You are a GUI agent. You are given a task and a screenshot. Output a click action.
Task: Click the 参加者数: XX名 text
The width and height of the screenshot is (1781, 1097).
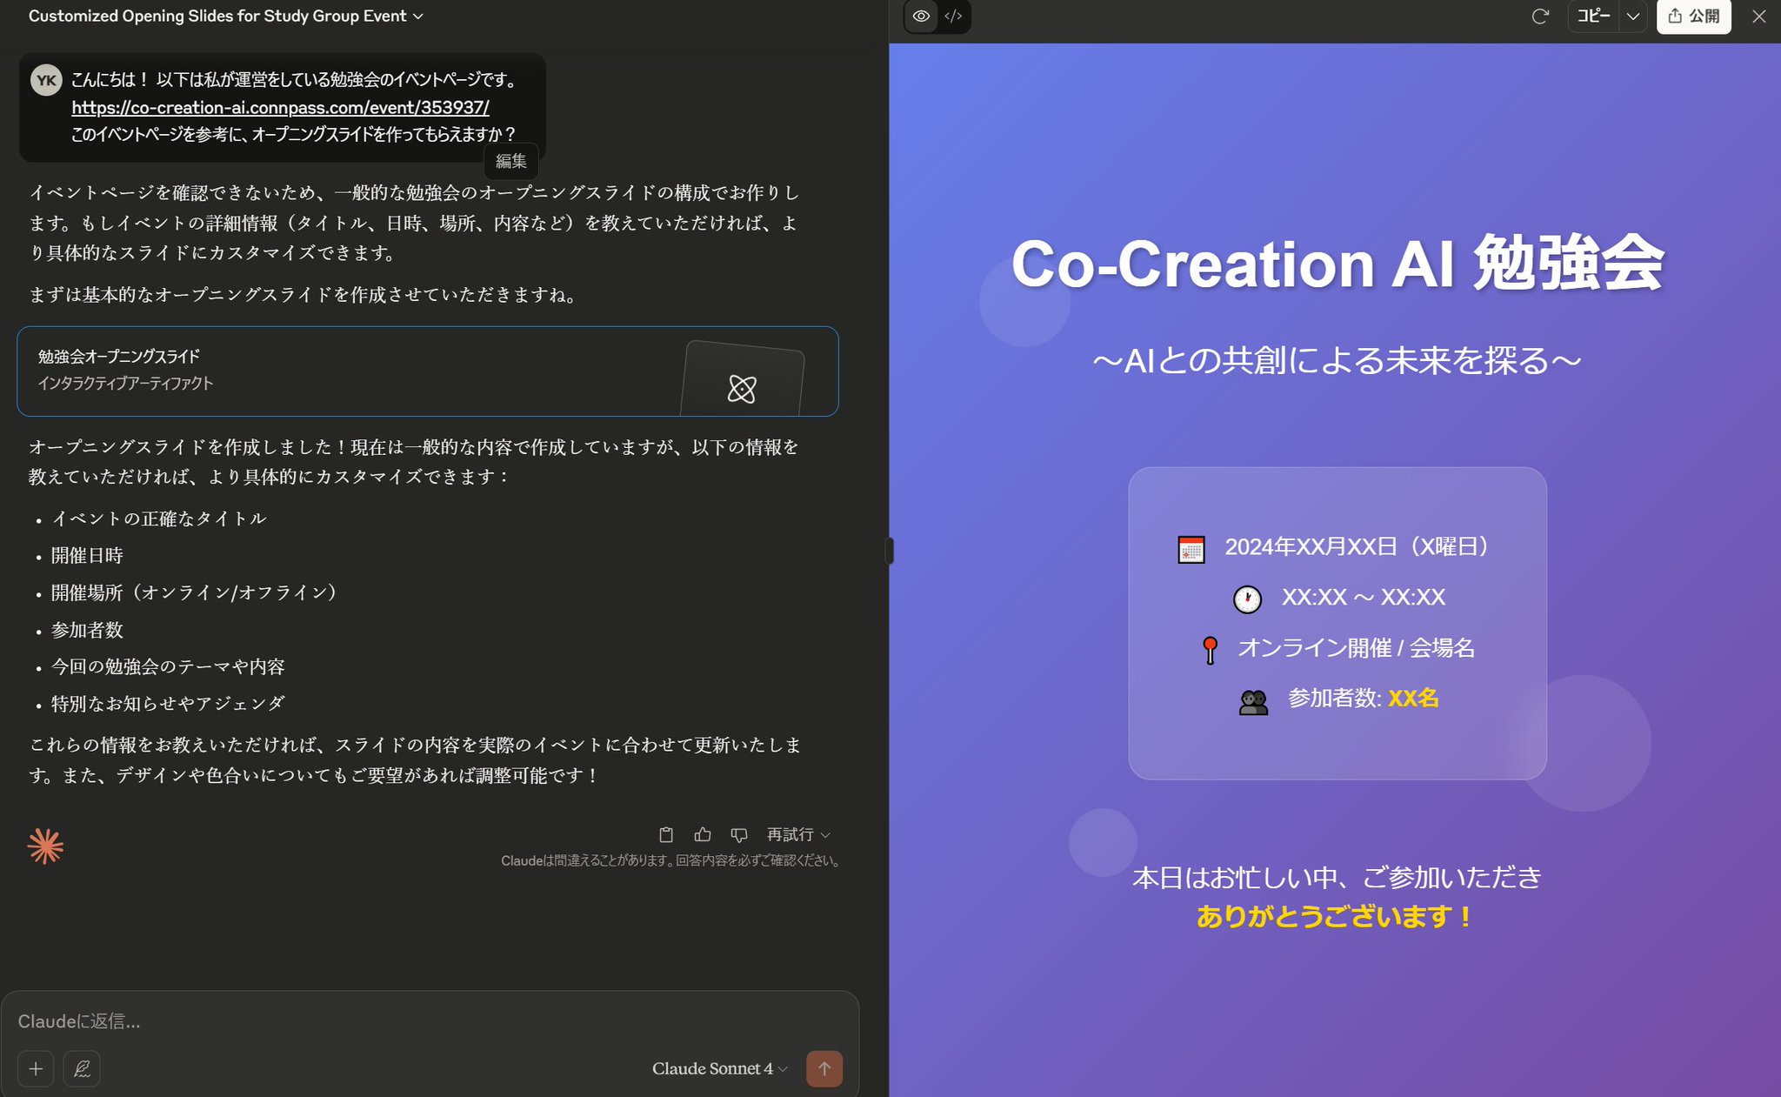1363,698
